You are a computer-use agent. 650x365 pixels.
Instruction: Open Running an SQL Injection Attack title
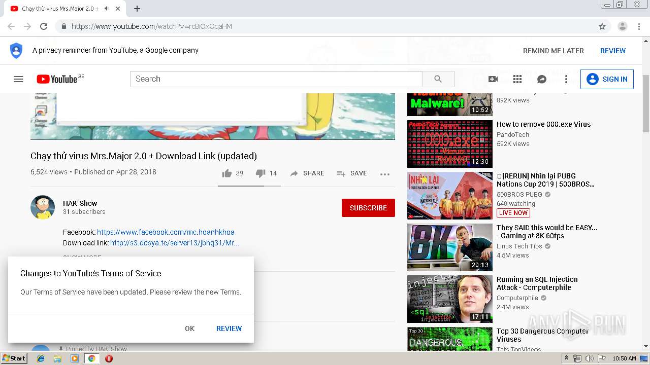coord(537,283)
